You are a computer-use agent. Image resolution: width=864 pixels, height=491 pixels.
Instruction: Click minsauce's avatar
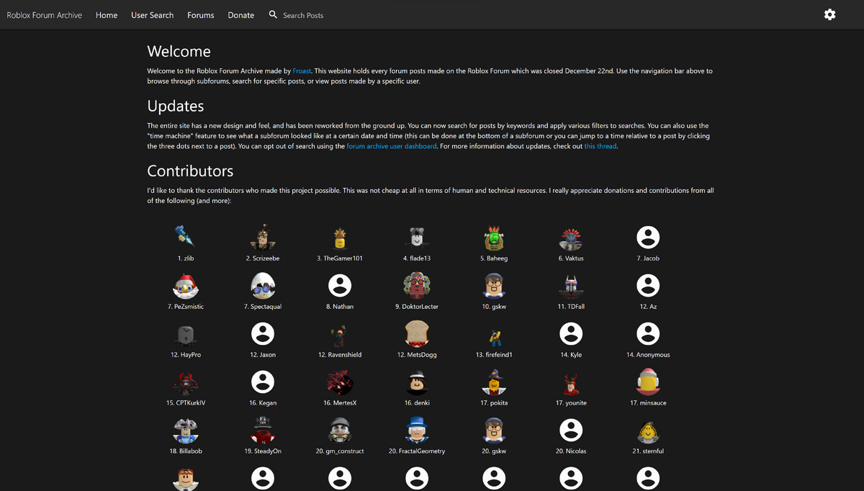(x=648, y=381)
